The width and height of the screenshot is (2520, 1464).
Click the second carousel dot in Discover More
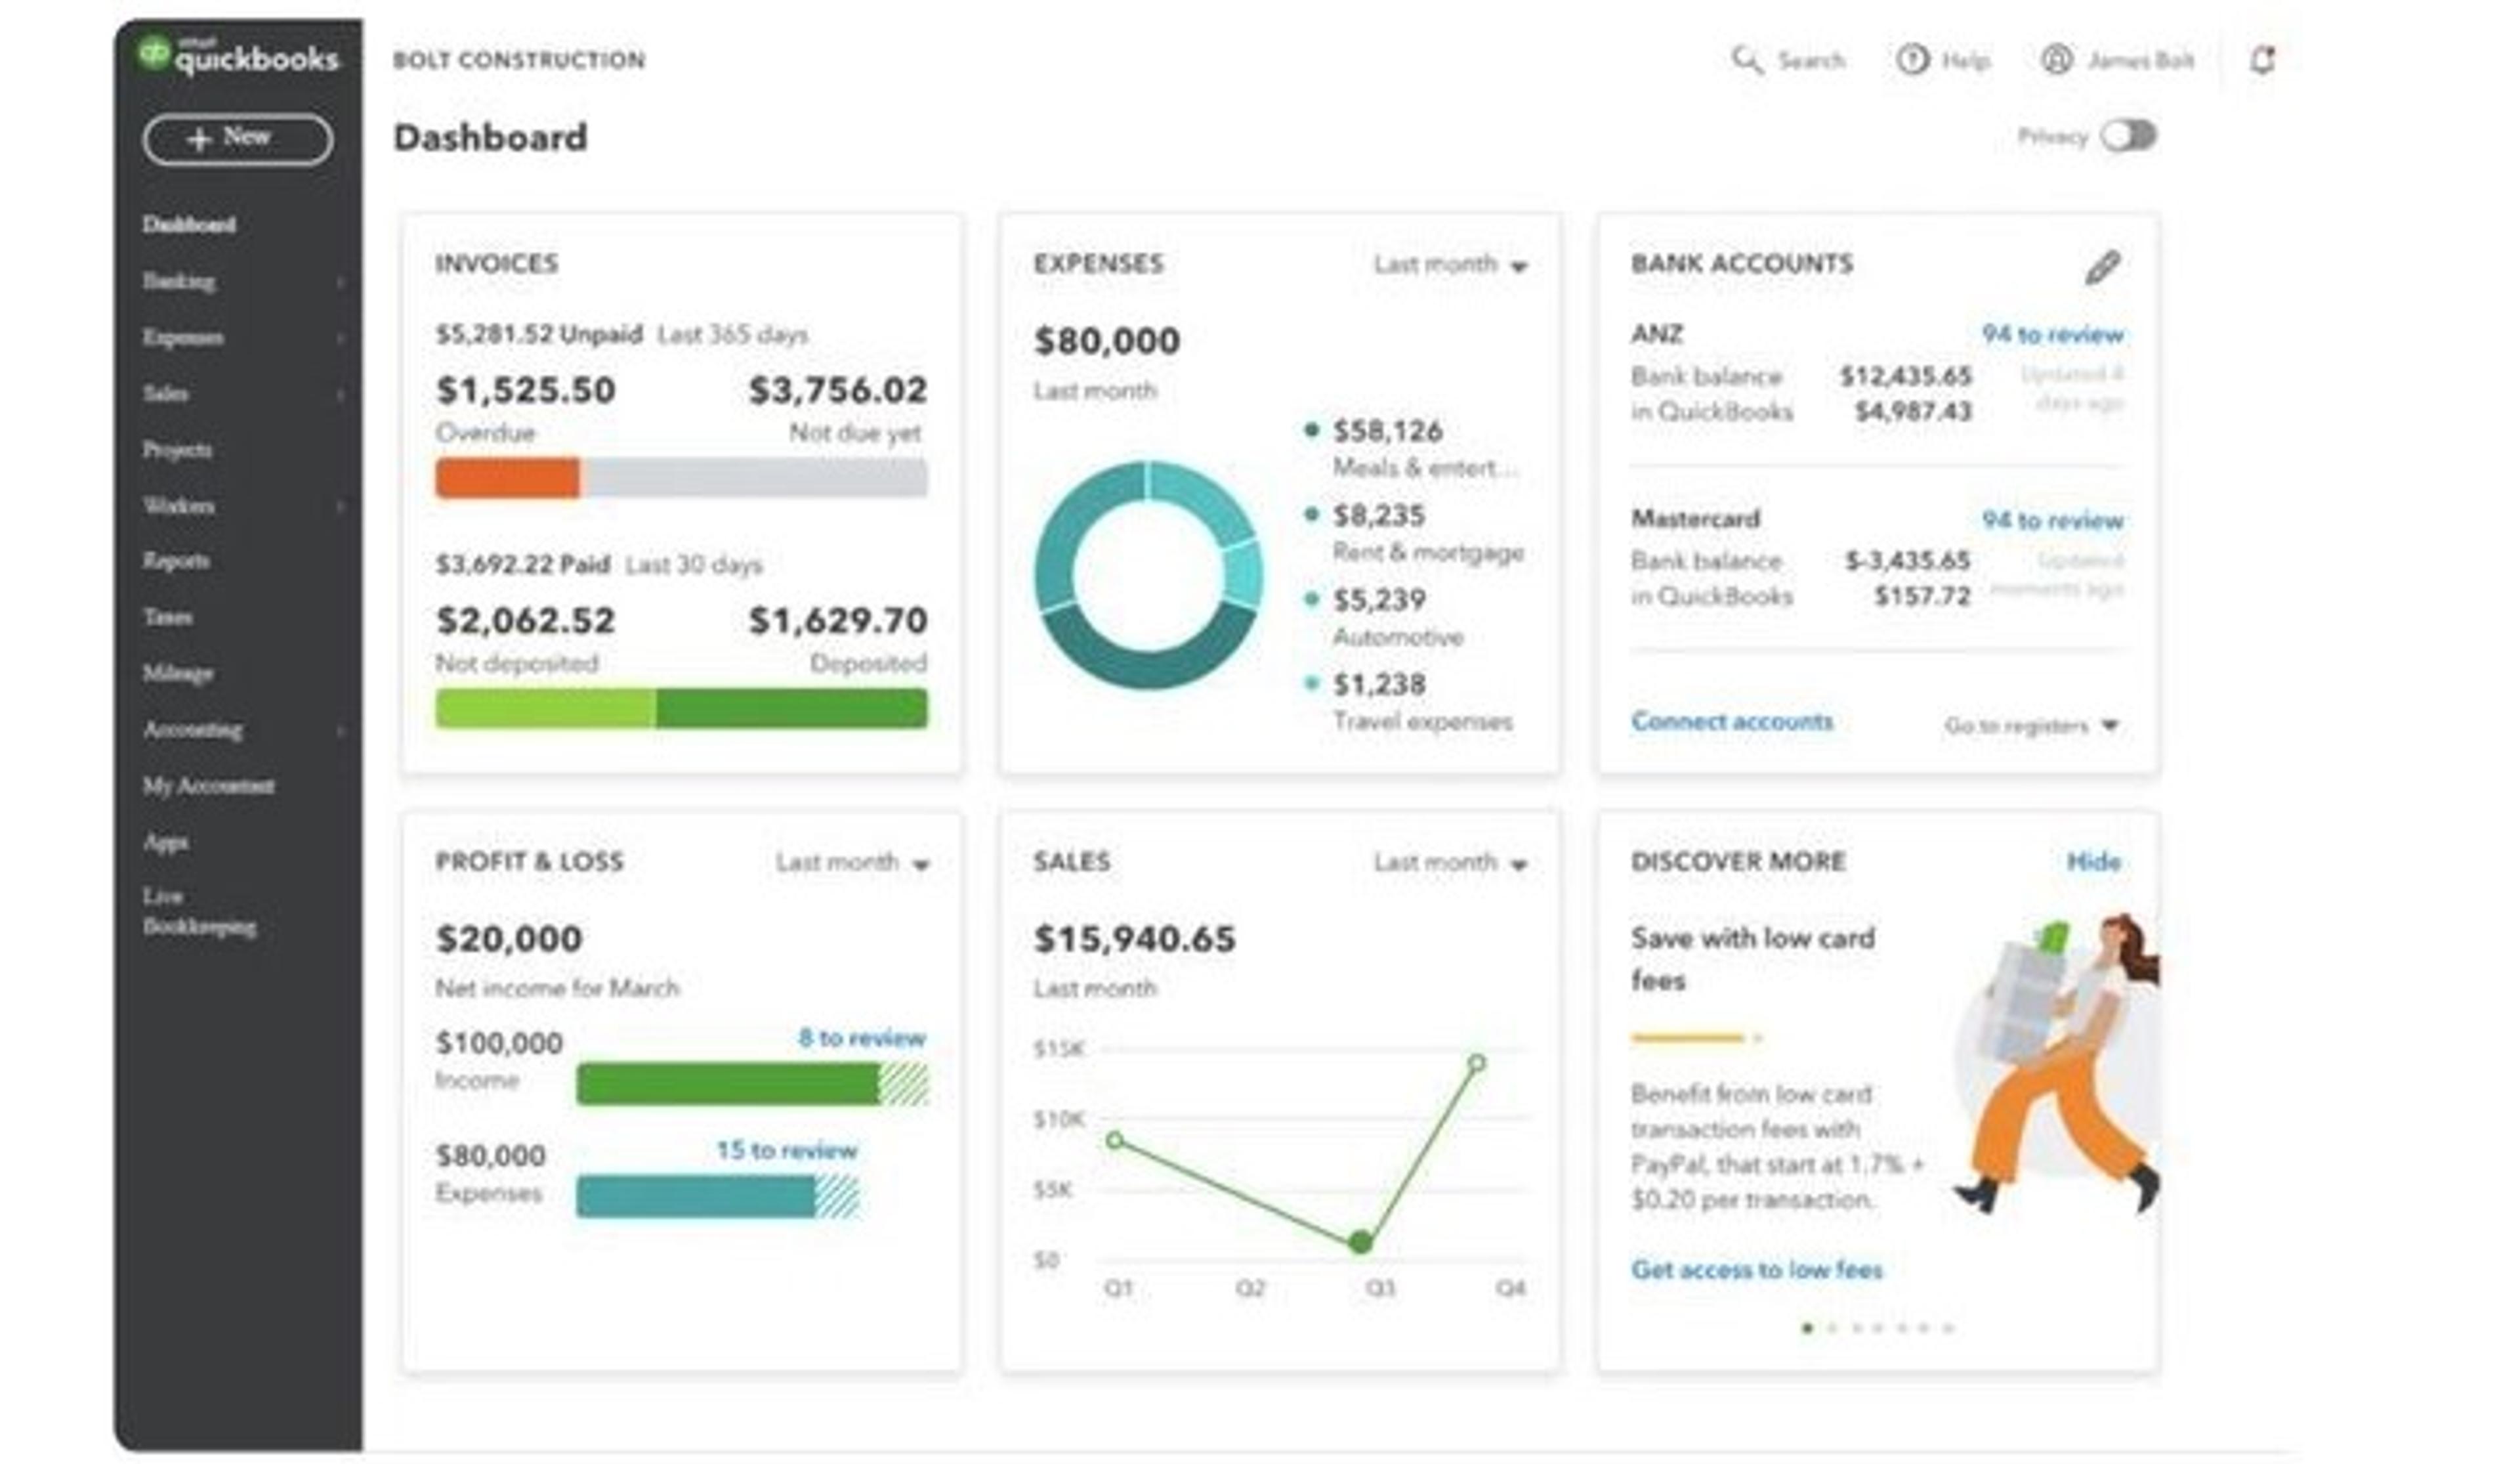[1832, 1329]
